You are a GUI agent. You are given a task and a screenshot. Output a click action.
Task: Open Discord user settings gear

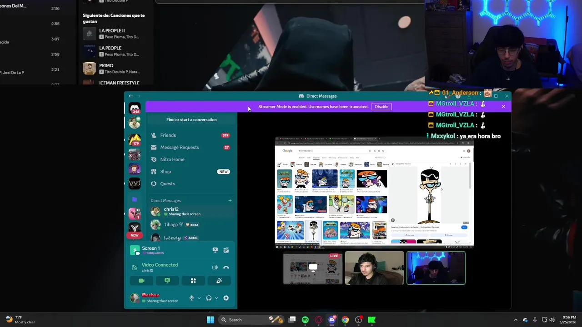point(226,298)
